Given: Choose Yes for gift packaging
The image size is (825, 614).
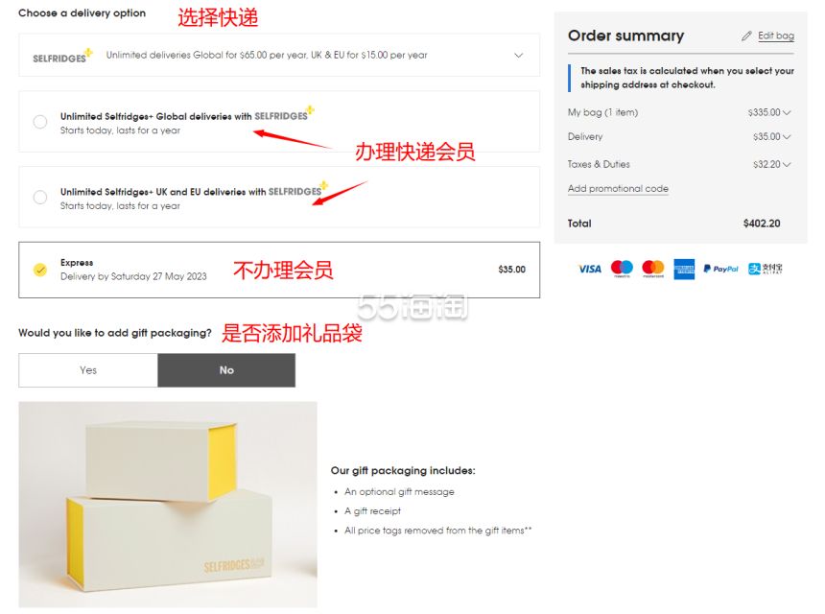Looking at the screenshot, I should coord(88,370).
